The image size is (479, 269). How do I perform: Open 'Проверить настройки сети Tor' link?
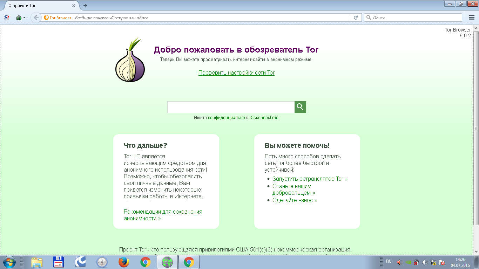(x=236, y=73)
